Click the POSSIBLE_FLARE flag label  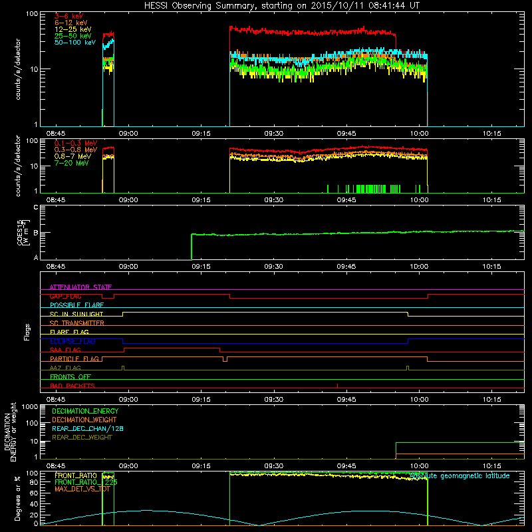(x=76, y=305)
